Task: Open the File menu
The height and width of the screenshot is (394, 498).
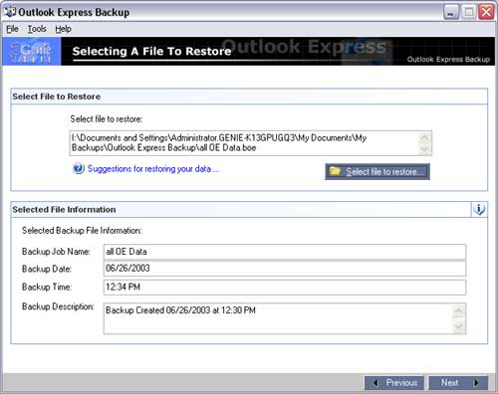Action: 12,29
